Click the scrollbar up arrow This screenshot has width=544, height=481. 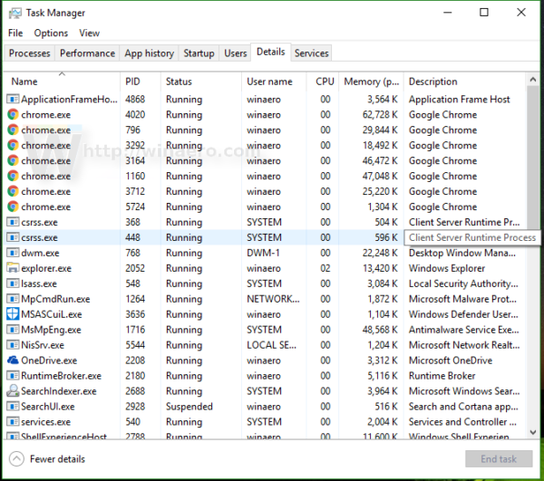[533, 80]
